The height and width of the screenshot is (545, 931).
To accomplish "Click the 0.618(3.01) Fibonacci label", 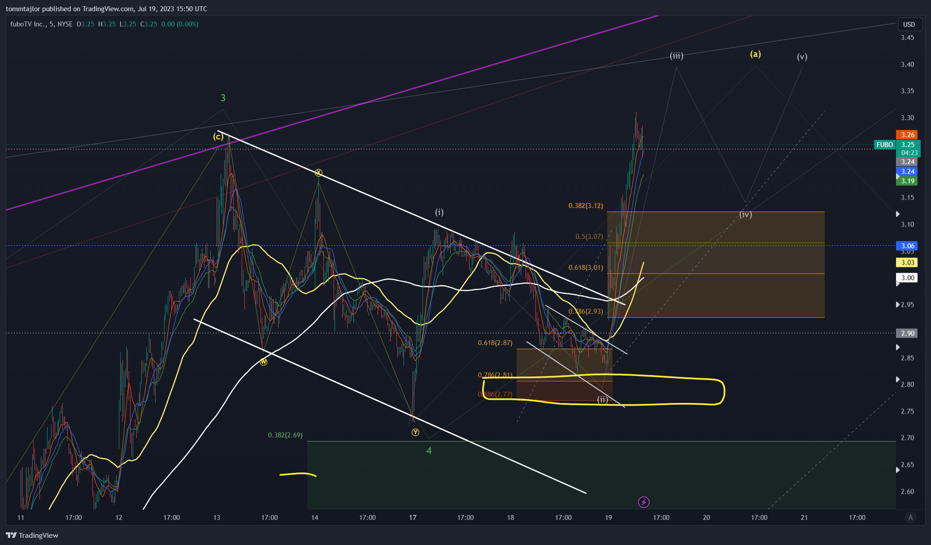I will [586, 268].
